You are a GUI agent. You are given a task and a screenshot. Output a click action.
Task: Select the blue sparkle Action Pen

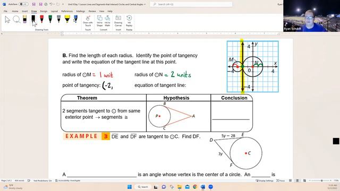[x=75, y=19]
